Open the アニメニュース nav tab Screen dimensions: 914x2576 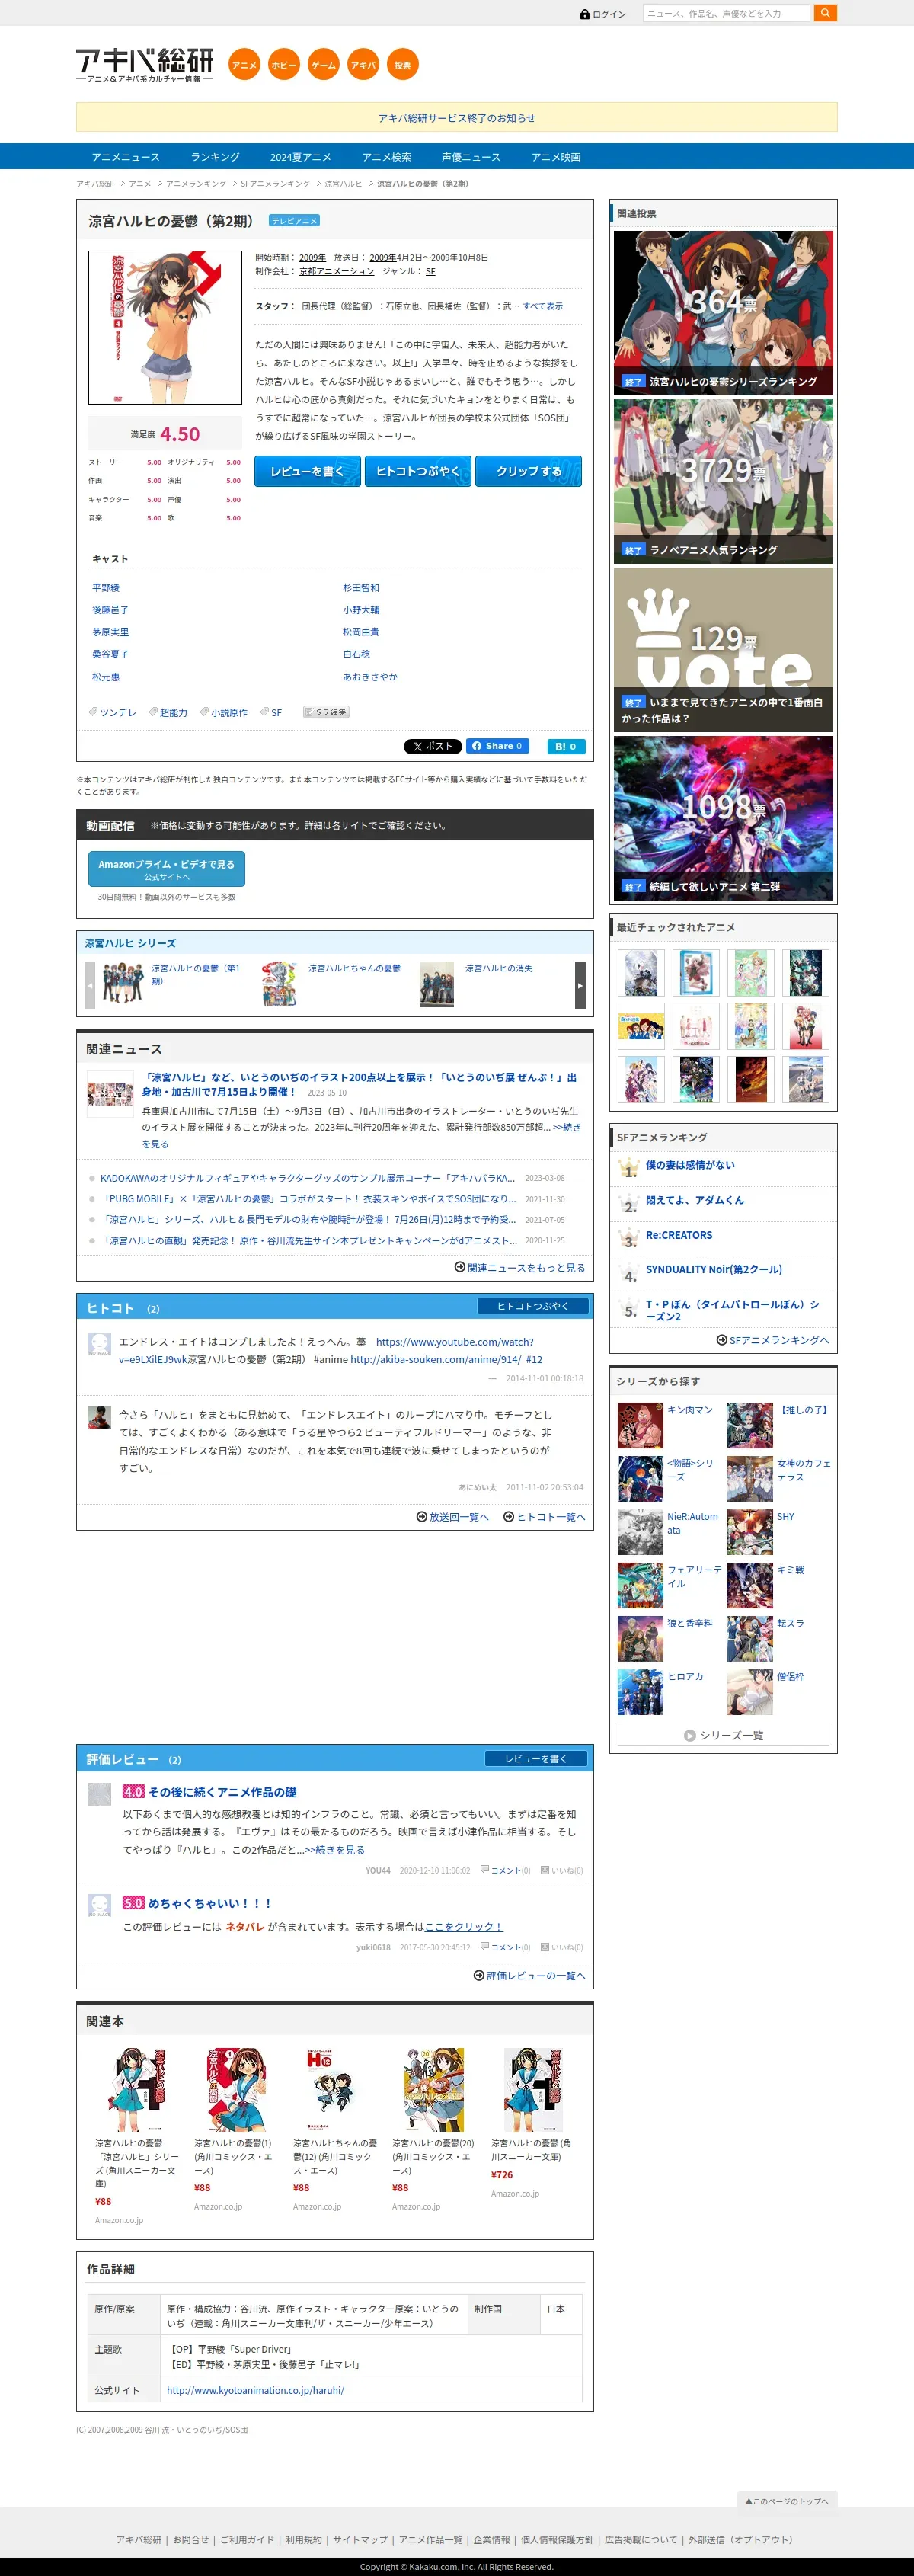(x=126, y=157)
